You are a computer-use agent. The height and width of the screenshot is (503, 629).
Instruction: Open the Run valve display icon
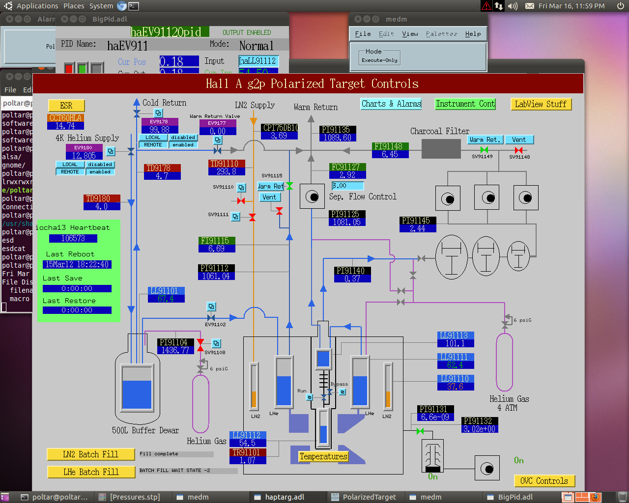coord(310,397)
